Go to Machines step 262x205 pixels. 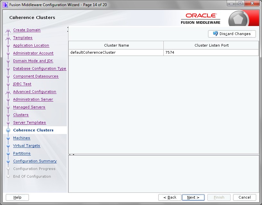pyautogui.click(x=22, y=138)
